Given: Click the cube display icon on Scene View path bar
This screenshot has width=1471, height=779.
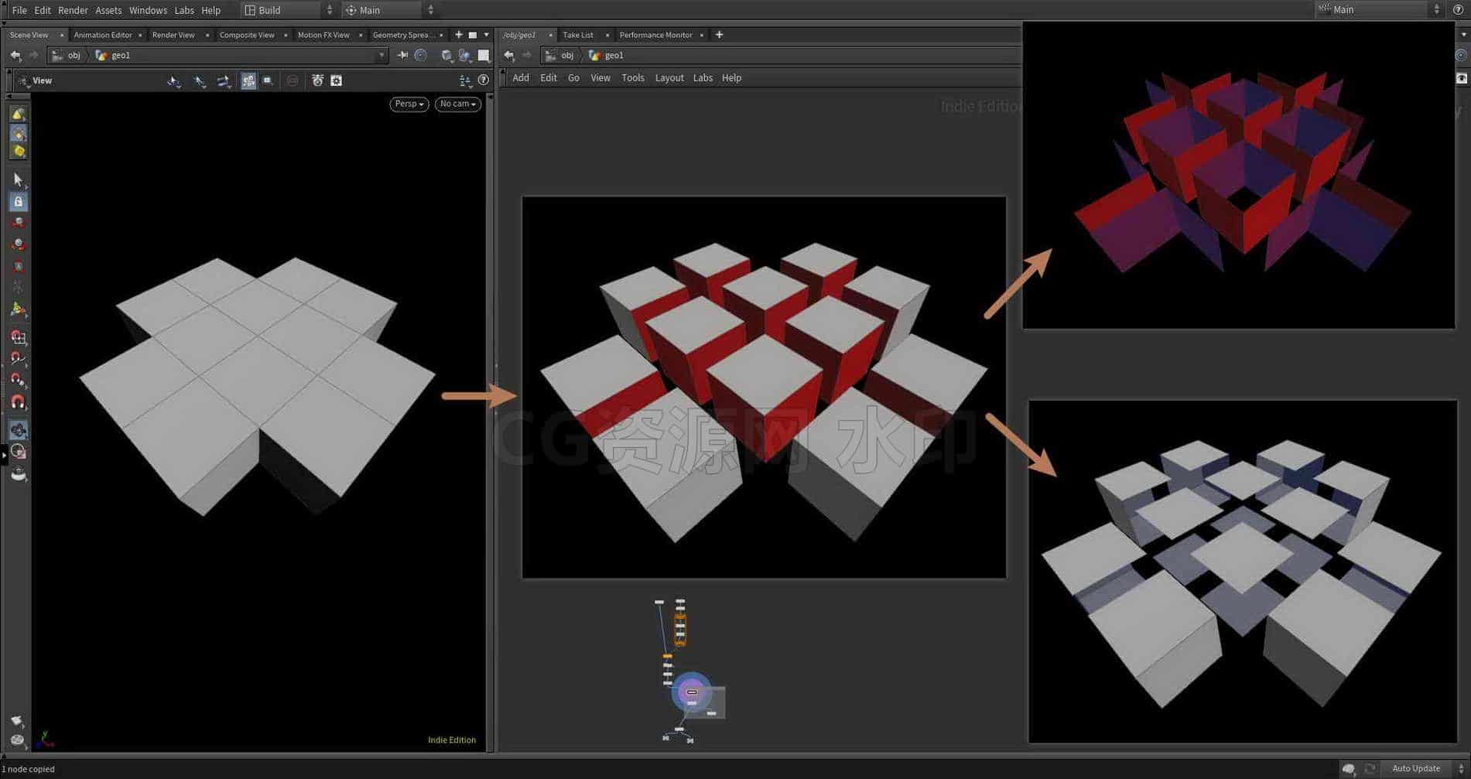Looking at the screenshot, I should tap(446, 55).
